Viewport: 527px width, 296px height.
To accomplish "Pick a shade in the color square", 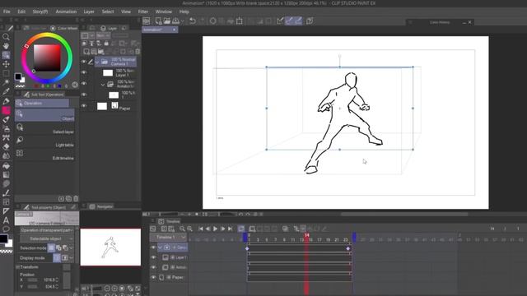I will pos(47,58).
